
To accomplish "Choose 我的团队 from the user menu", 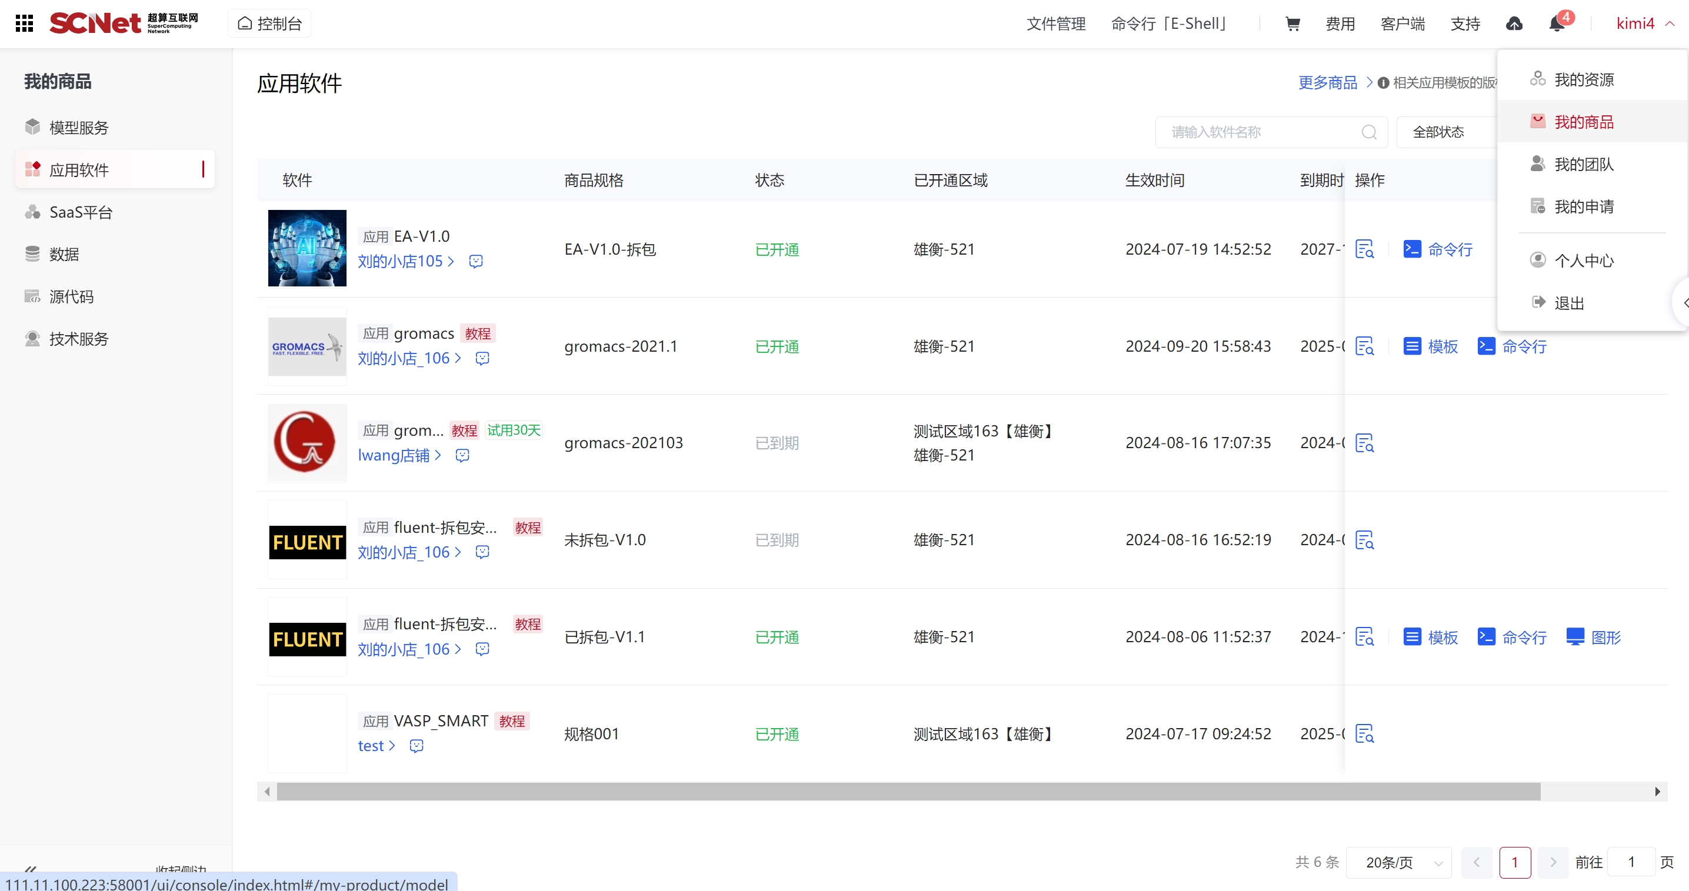I will pos(1584,164).
